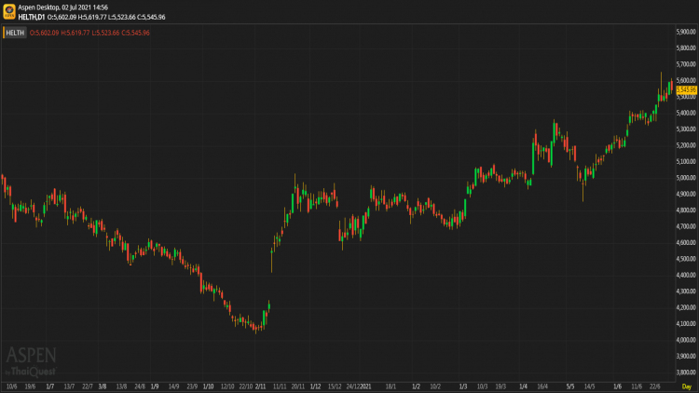Image resolution: width=699 pixels, height=393 pixels.
Task: Click the 5,400.00 price axis label
Action: 686,113
